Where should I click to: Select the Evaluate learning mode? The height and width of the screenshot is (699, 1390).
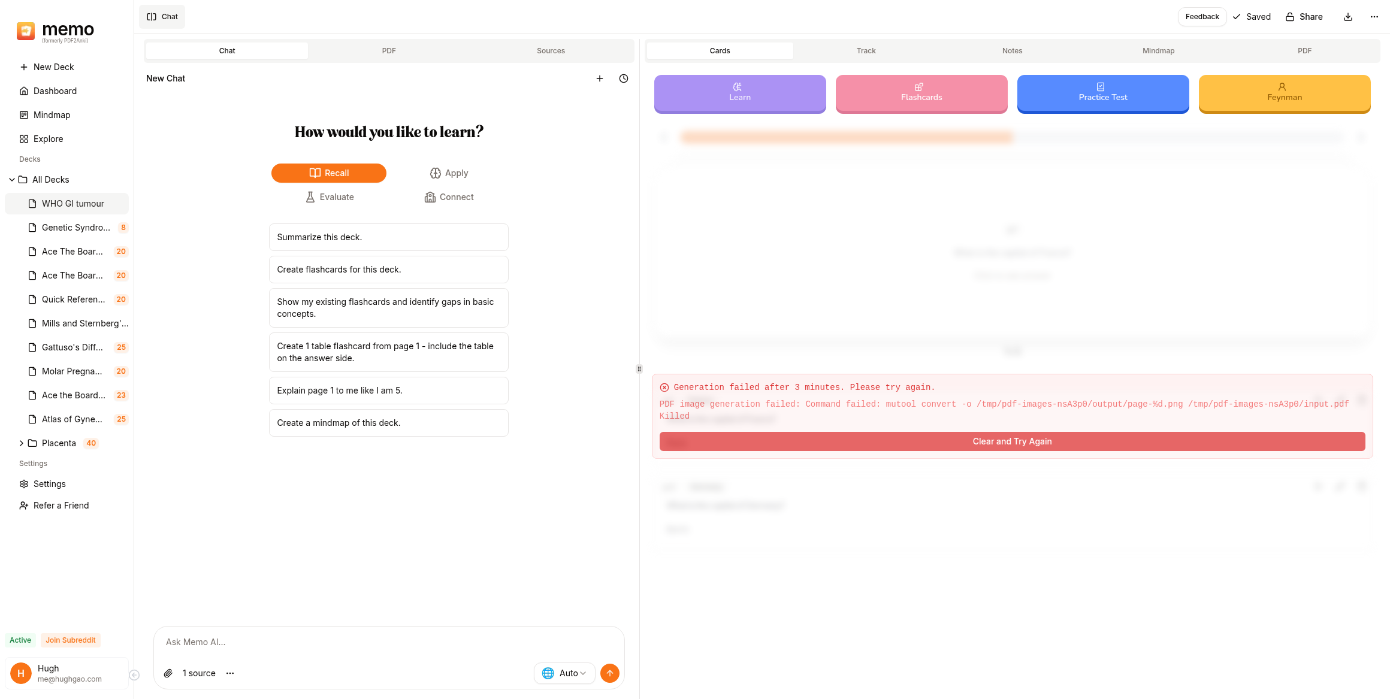[x=329, y=197]
